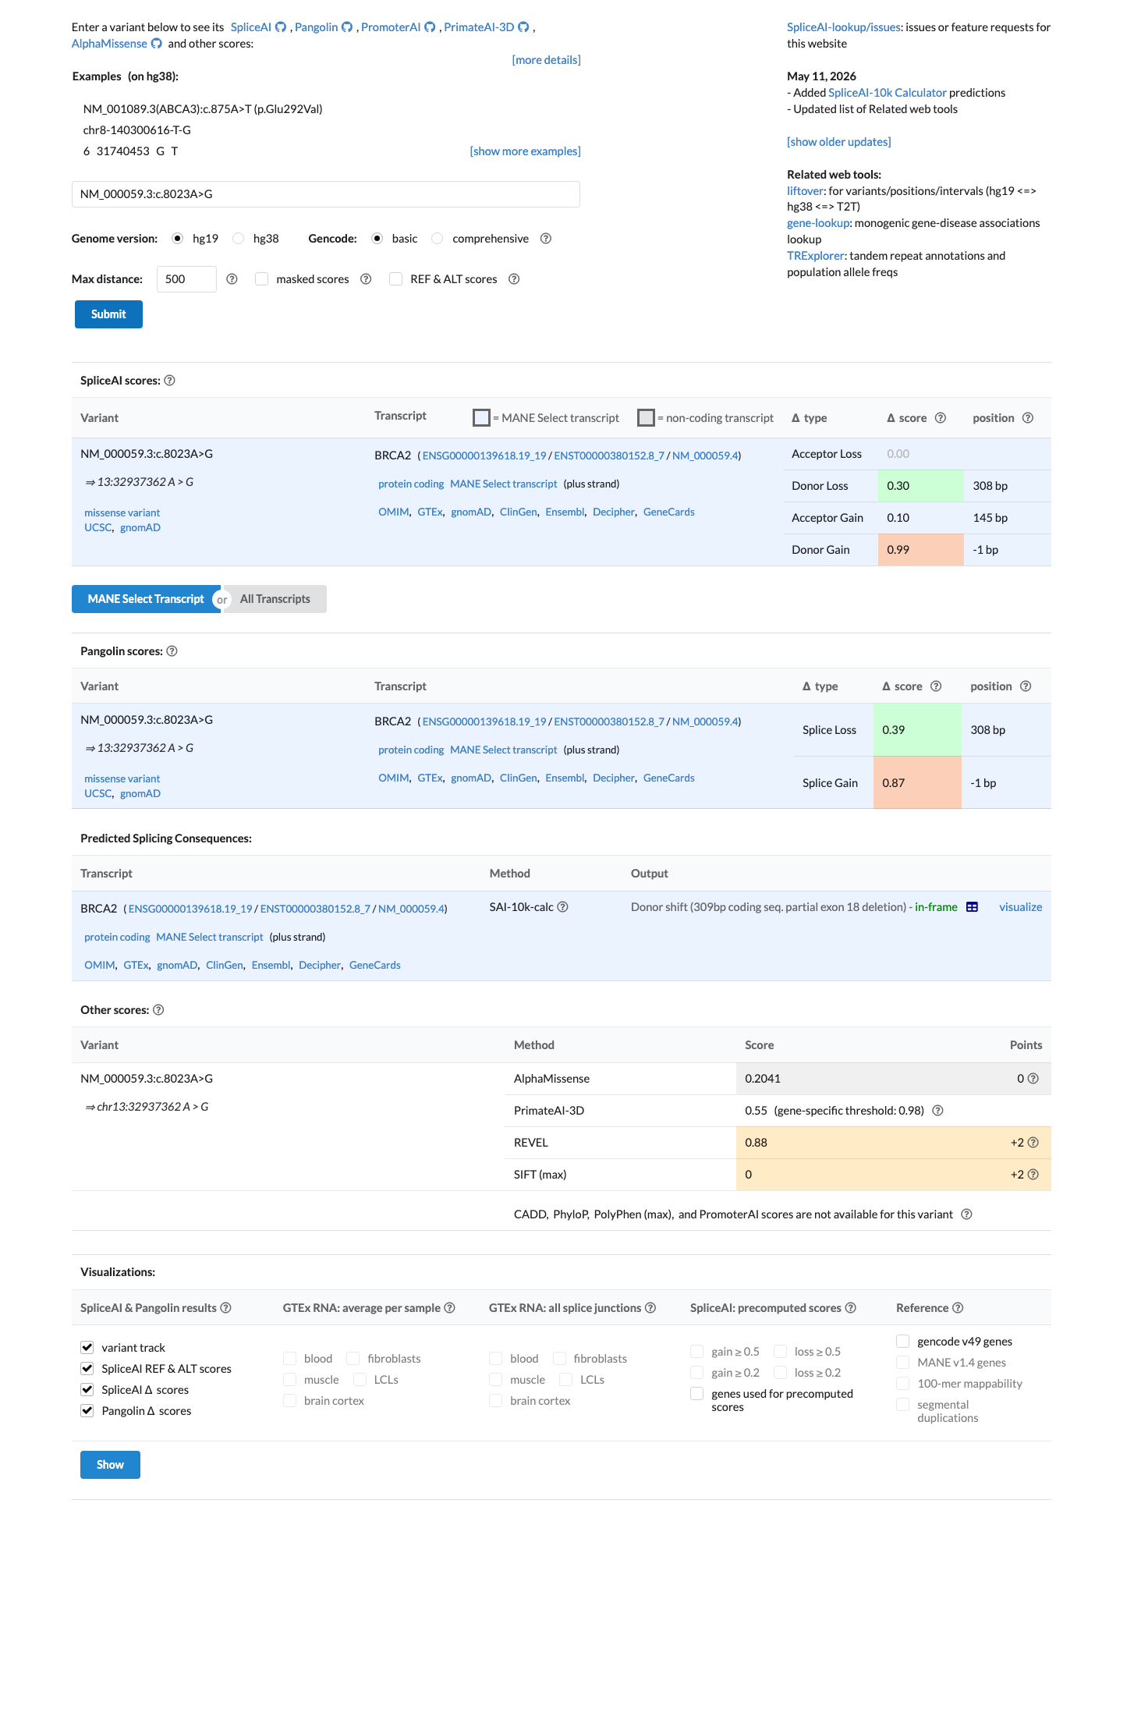Viewport: 1134px width, 1716px height.
Task: Click the help icon in the AlphaMissense points cell
Action: (1033, 1079)
